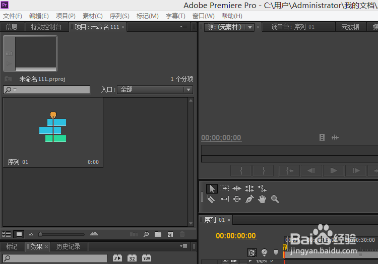Select the Ripple Edit tool

coord(237,189)
